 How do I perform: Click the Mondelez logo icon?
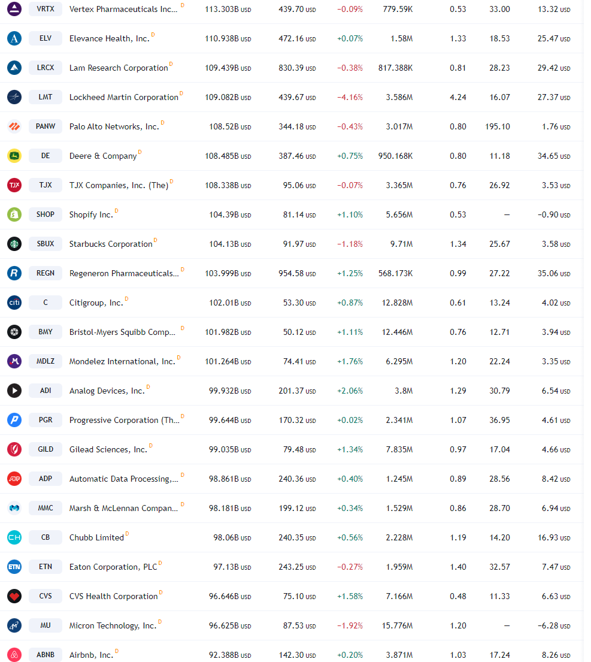point(14,361)
